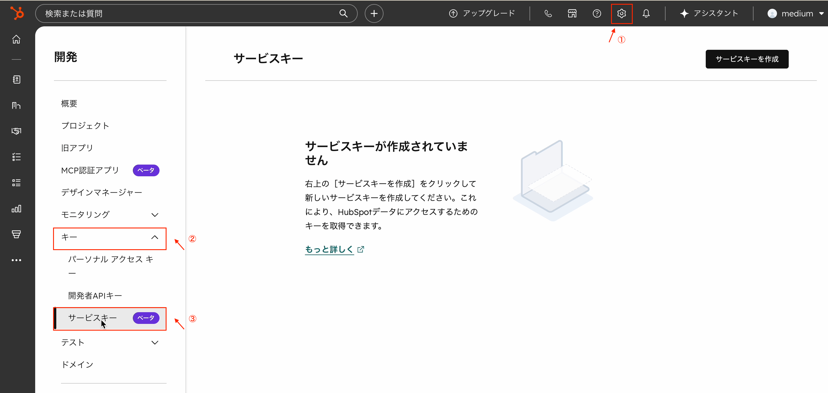Open the calling phone icon
828x393 pixels.
point(548,13)
